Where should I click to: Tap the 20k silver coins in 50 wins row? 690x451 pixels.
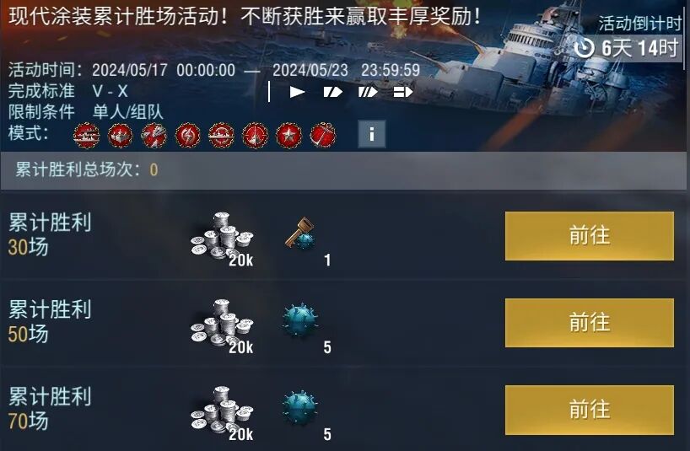coord(222,325)
